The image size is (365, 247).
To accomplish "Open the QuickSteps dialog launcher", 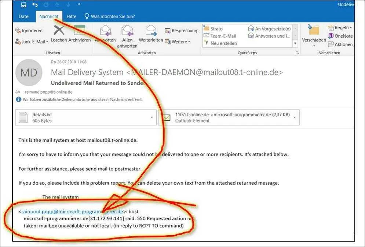I will pyautogui.click(x=297, y=53).
